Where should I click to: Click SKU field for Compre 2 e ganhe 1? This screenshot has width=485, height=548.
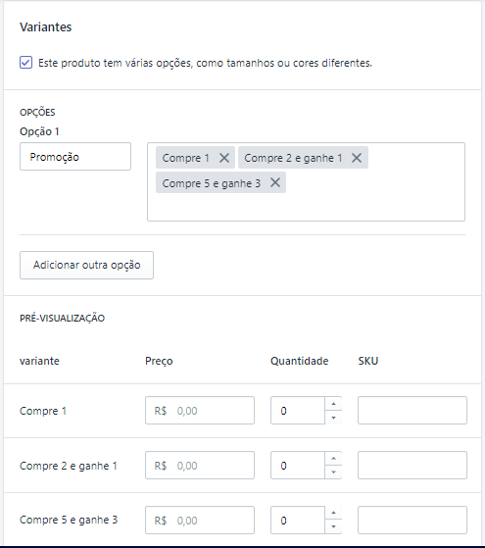coord(412,466)
